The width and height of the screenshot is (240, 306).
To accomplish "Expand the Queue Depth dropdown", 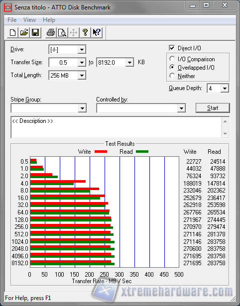I will 225,89.
